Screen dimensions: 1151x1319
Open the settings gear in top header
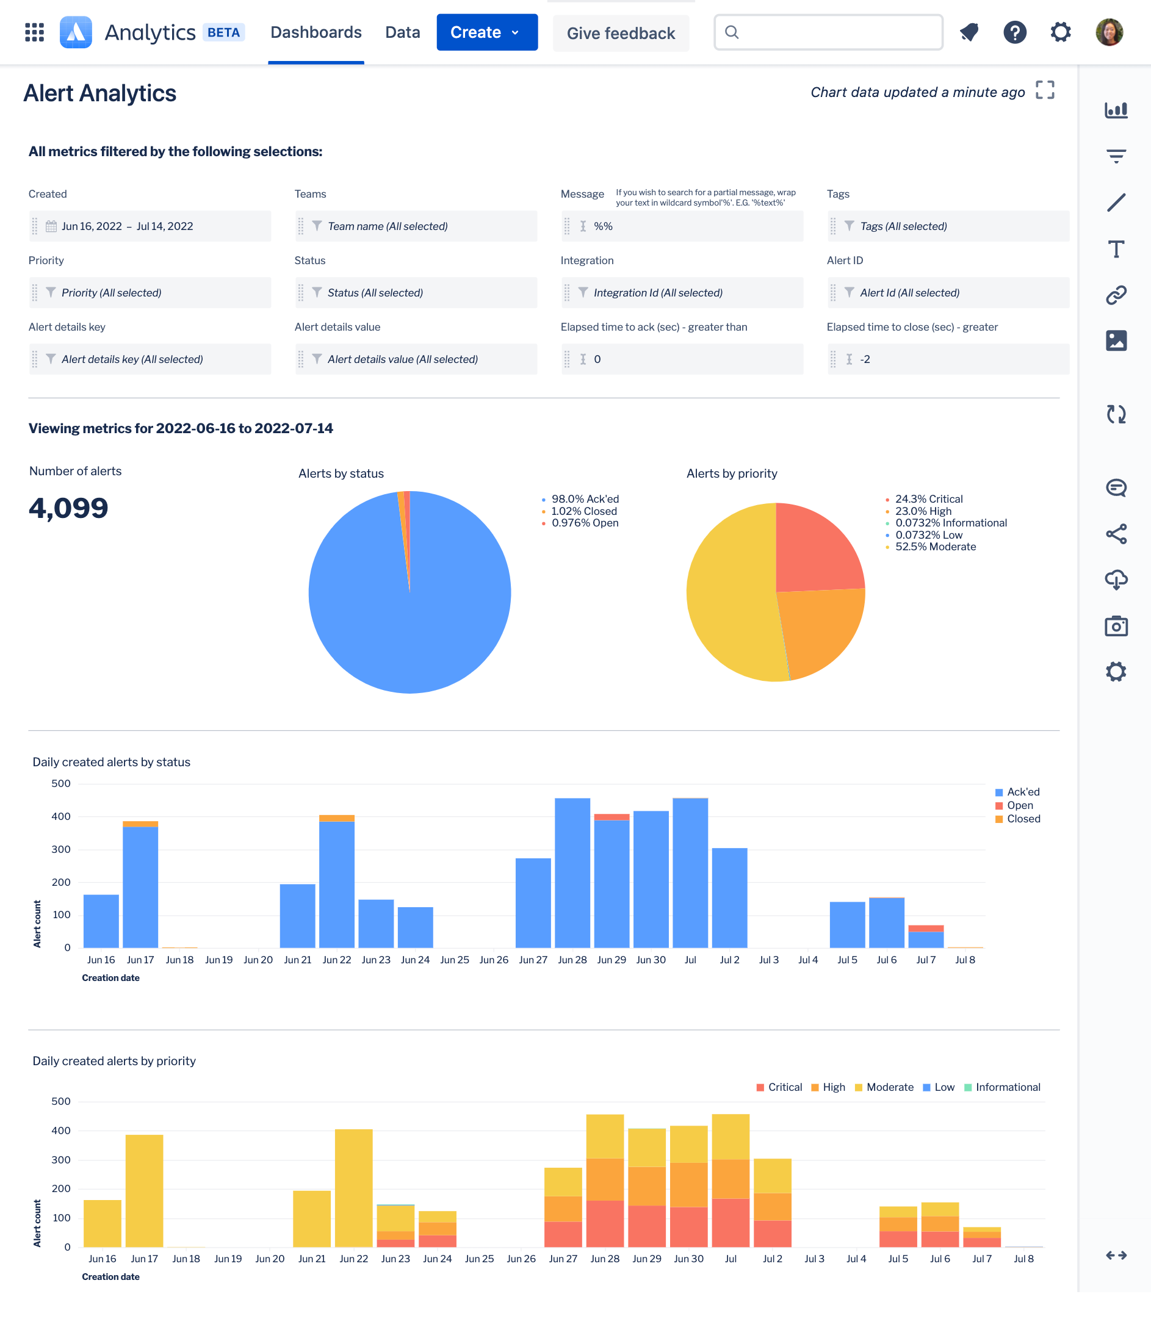1061,32
